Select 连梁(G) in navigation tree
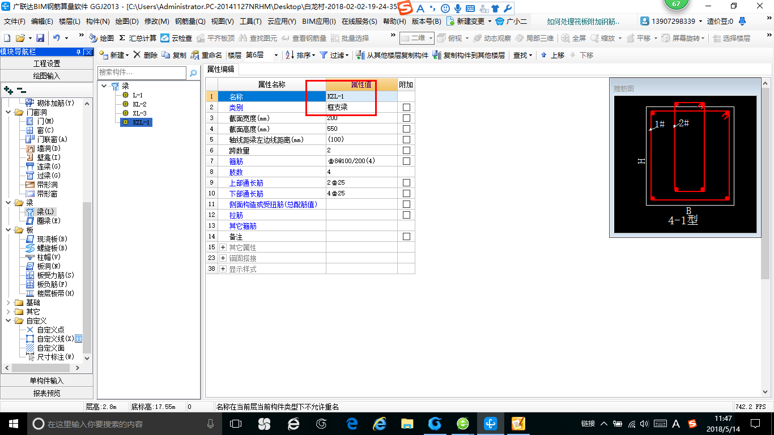 49,167
